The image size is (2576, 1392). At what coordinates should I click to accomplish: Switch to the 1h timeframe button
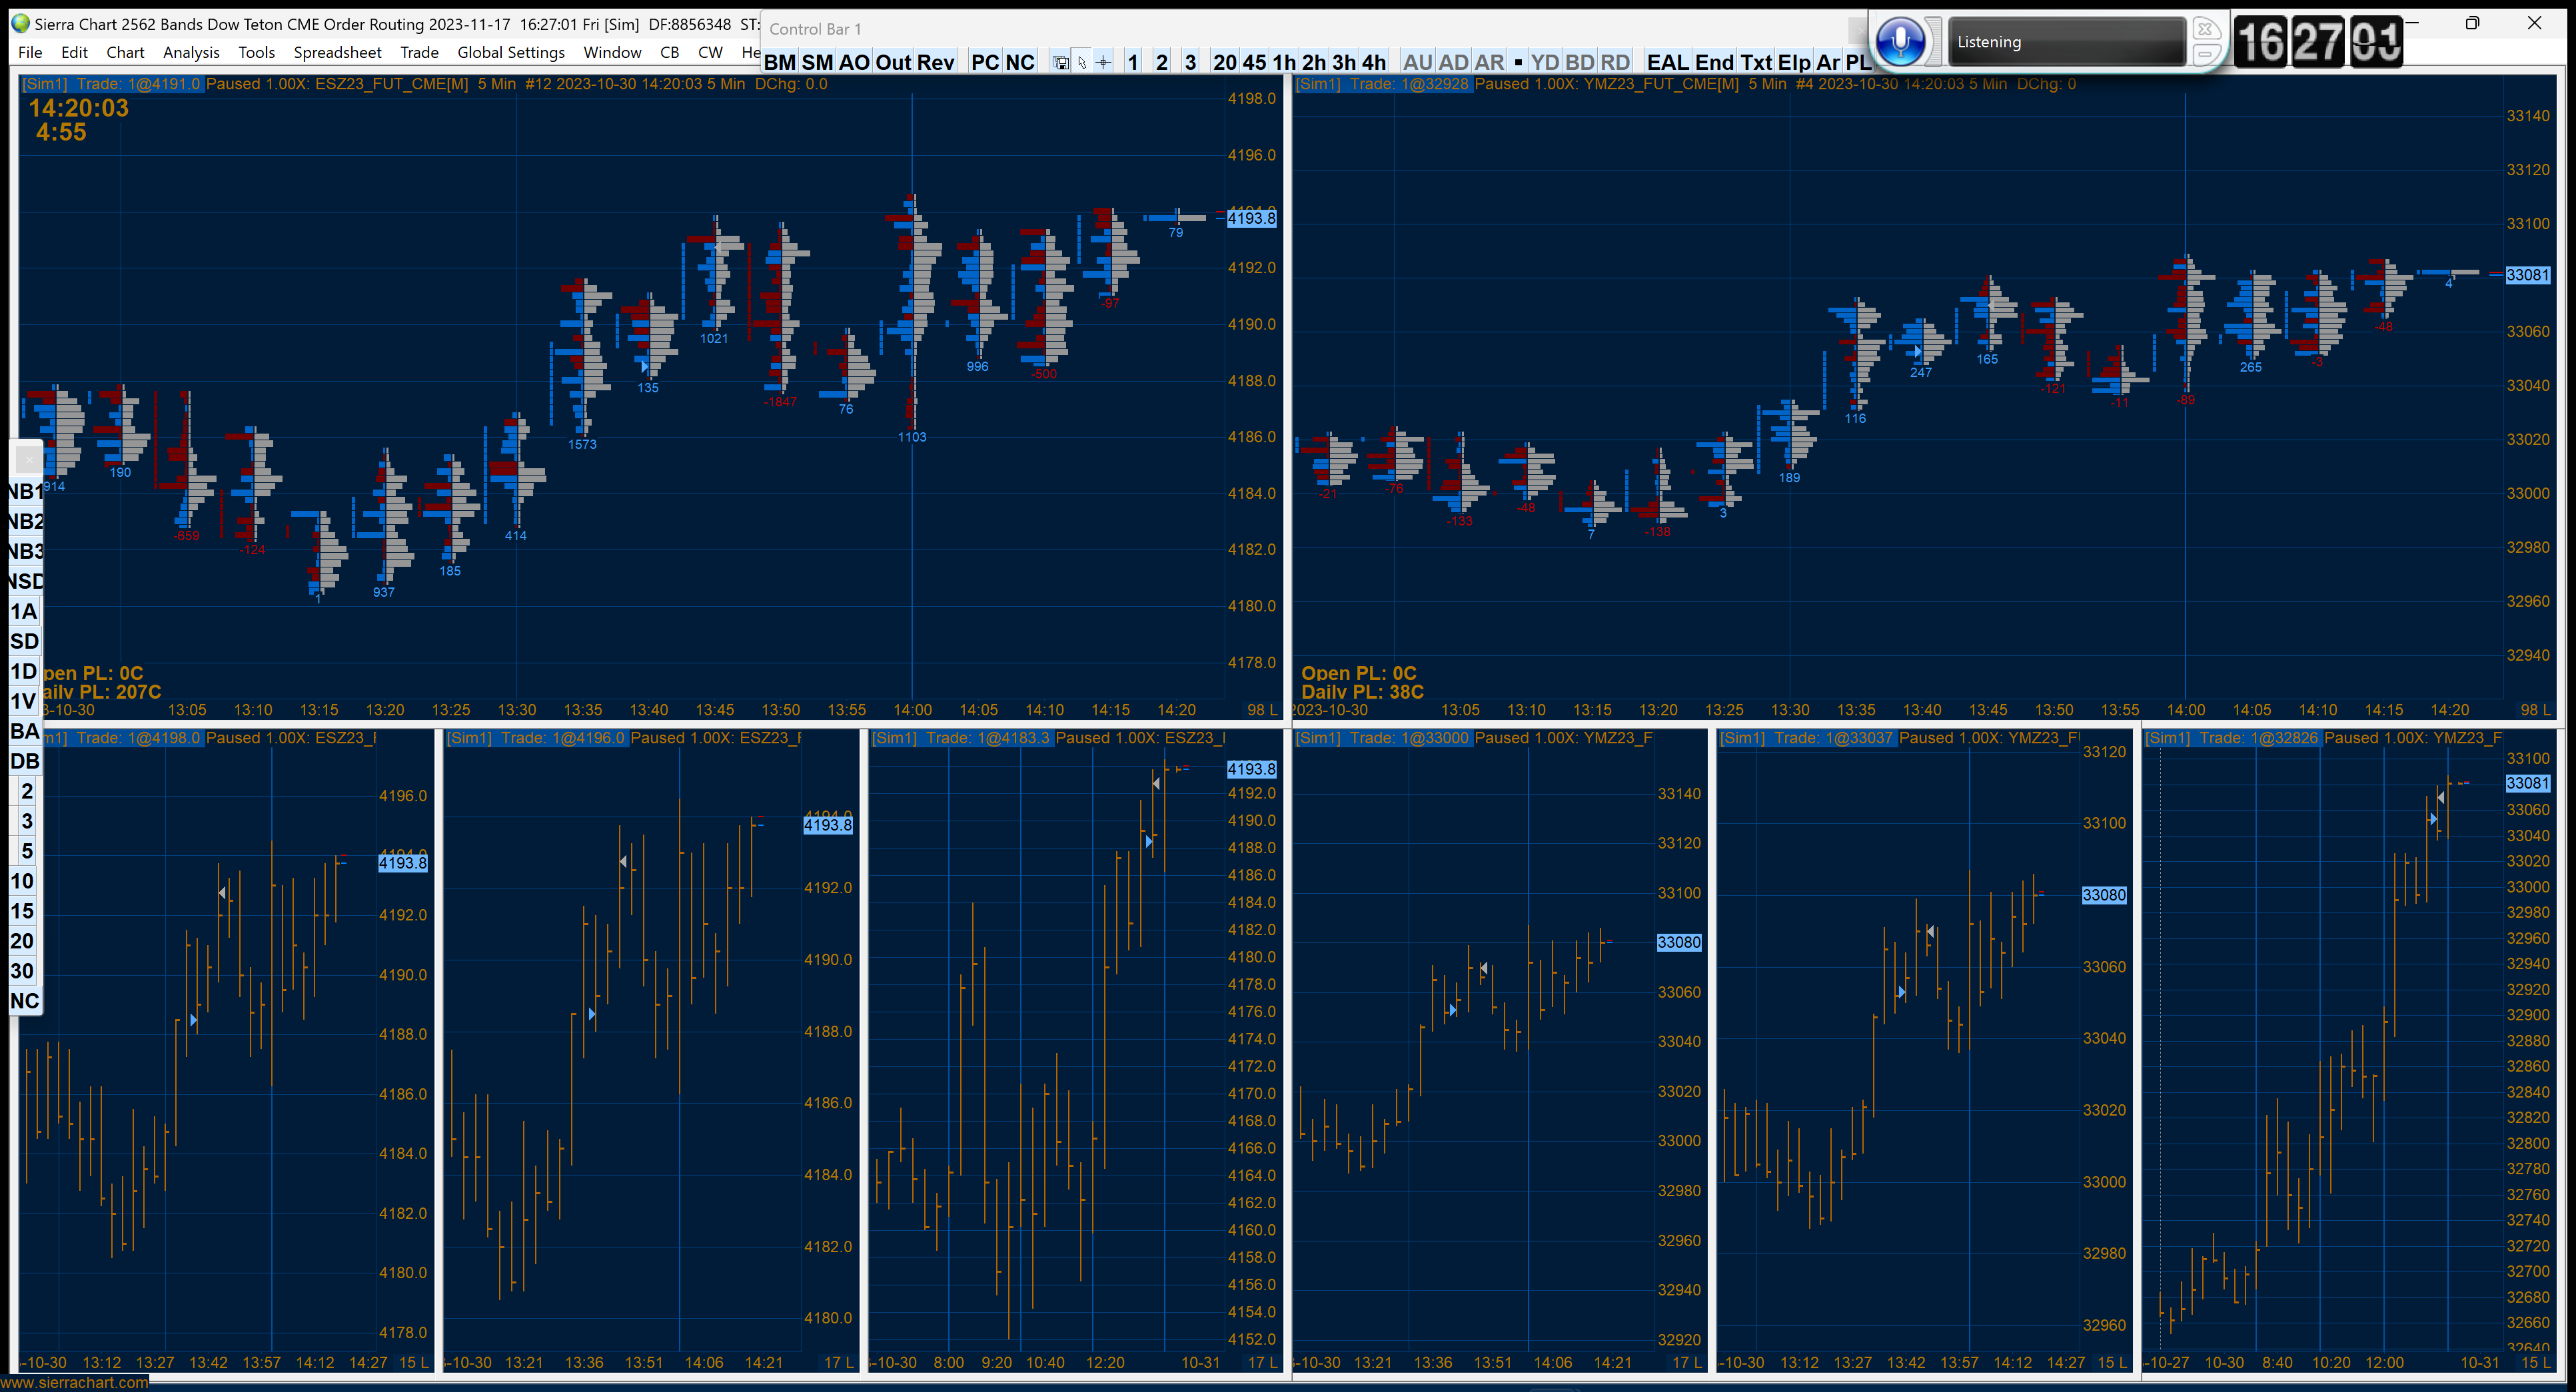[1283, 62]
